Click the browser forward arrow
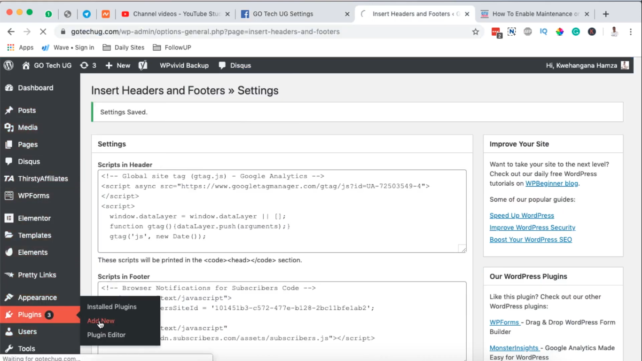 27,31
